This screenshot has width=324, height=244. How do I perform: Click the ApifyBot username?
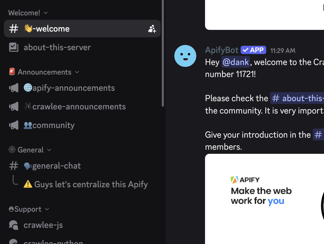coord(222,50)
